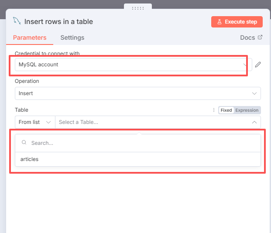The width and height of the screenshot is (271, 233).
Task: Click the dotted drag handle at panel top
Action: click(x=138, y=8)
